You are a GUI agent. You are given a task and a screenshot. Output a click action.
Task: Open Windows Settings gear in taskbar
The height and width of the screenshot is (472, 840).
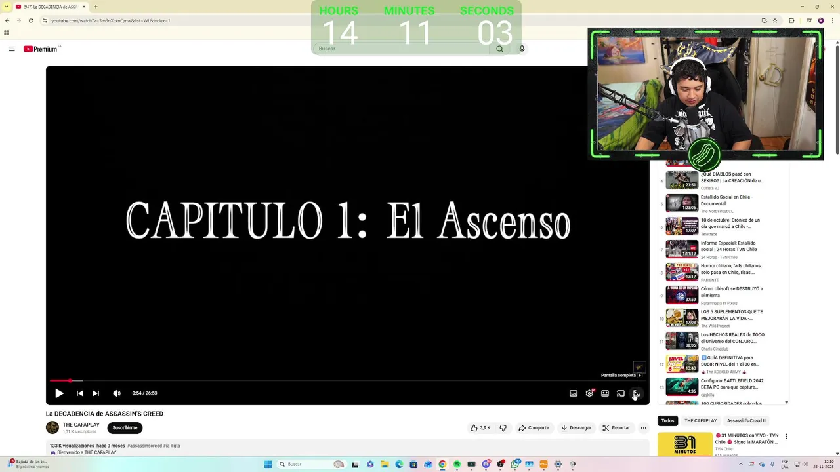tap(558, 464)
